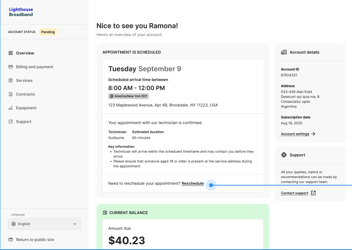Image resolution: width=352 pixels, height=250 pixels.
Task: Open the Account settings link
Action: [x=295, y=134]
